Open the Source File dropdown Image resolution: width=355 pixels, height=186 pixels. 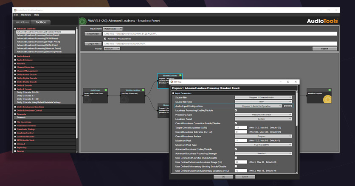click(263, 97)
